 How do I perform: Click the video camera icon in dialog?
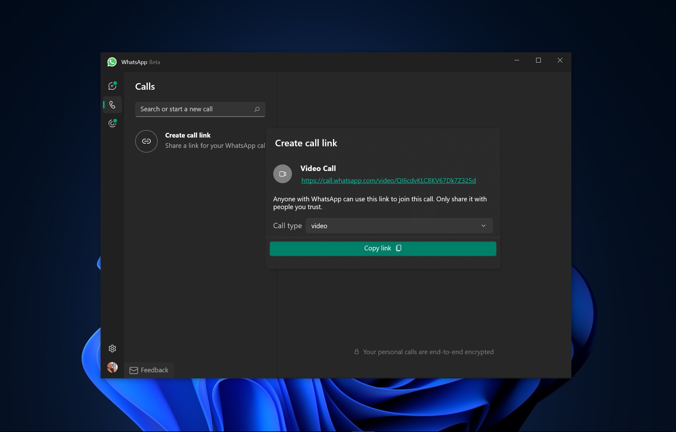coord(283,174)
